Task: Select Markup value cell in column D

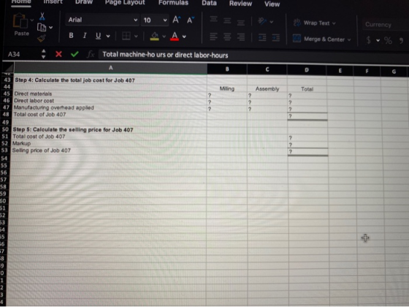Action: 307,145
